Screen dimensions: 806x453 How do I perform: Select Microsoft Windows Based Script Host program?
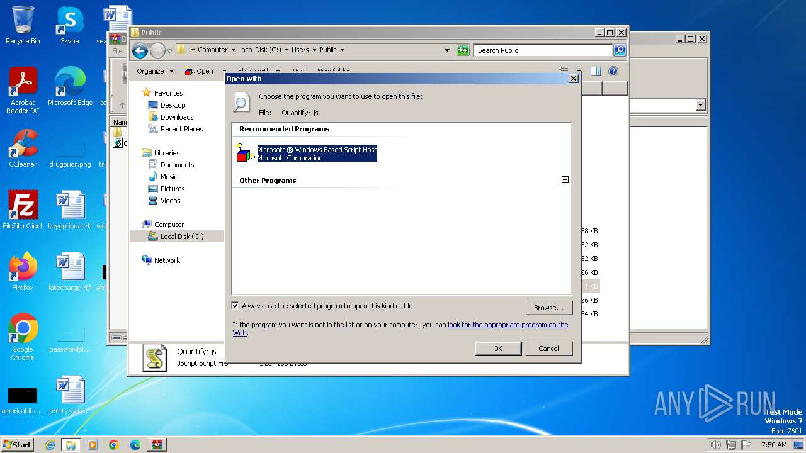coord(307,154)
